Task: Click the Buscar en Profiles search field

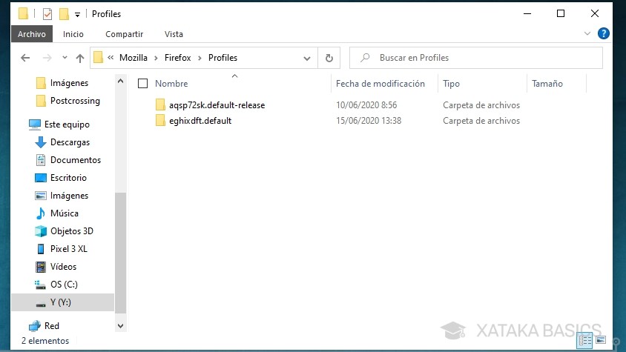Action: (x=476, y=58)
